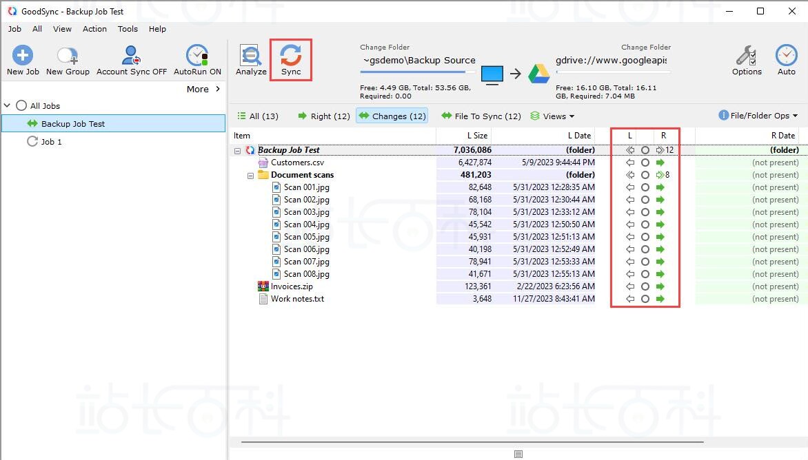Set Customers.csv copy right-to-left arrow

tap(629, 163)
